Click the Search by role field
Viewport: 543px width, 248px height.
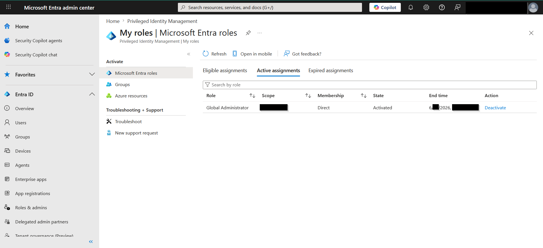370,85
